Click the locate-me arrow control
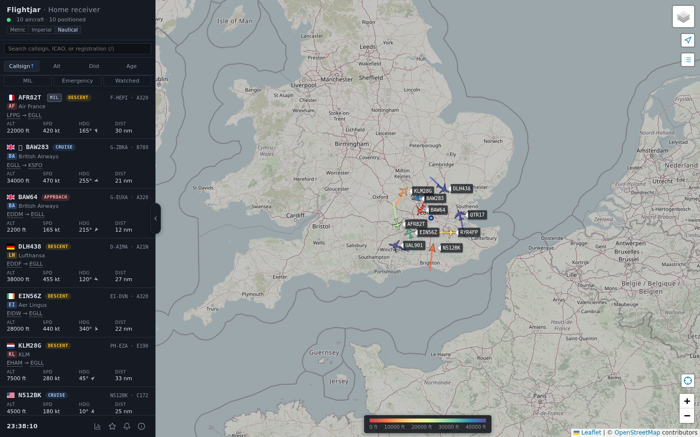 687,40
